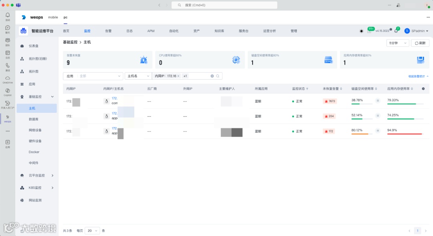Open the ellipsis menu in the weops tab bar
The image size is (433, 236).
pyautogui.click(x=428, y=17)
